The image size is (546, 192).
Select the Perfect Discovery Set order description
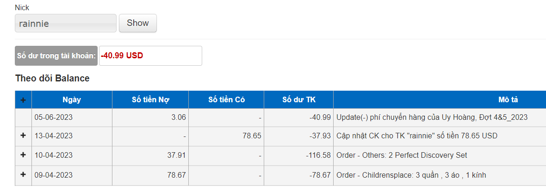pyautogui.click(x=402, y=155)
